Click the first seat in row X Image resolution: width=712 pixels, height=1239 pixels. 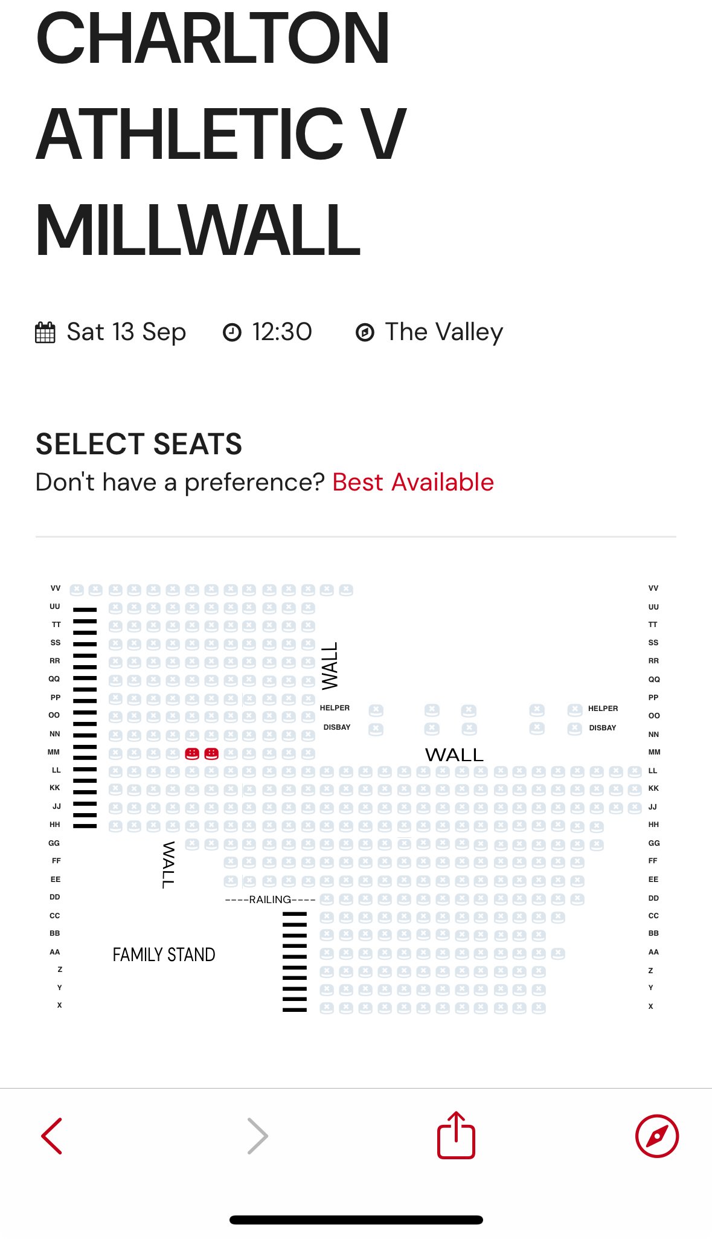pyautogui.click(x=327, y=1008)
